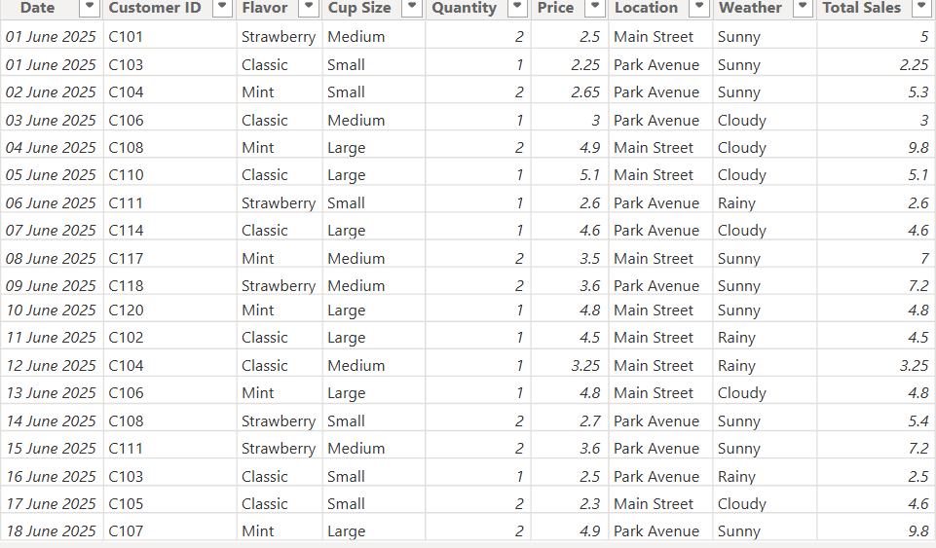Expand the Location column filter arrow

click(698, 8)
